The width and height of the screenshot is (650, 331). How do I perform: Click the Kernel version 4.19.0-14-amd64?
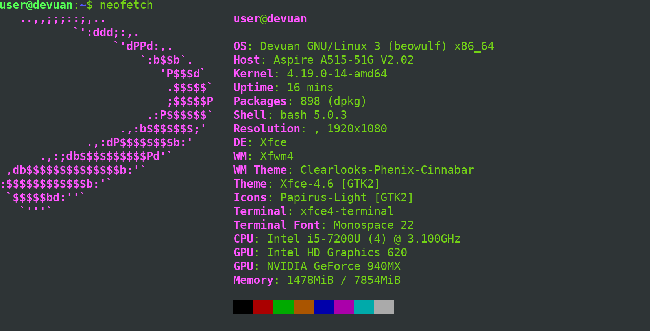(337, 74)
